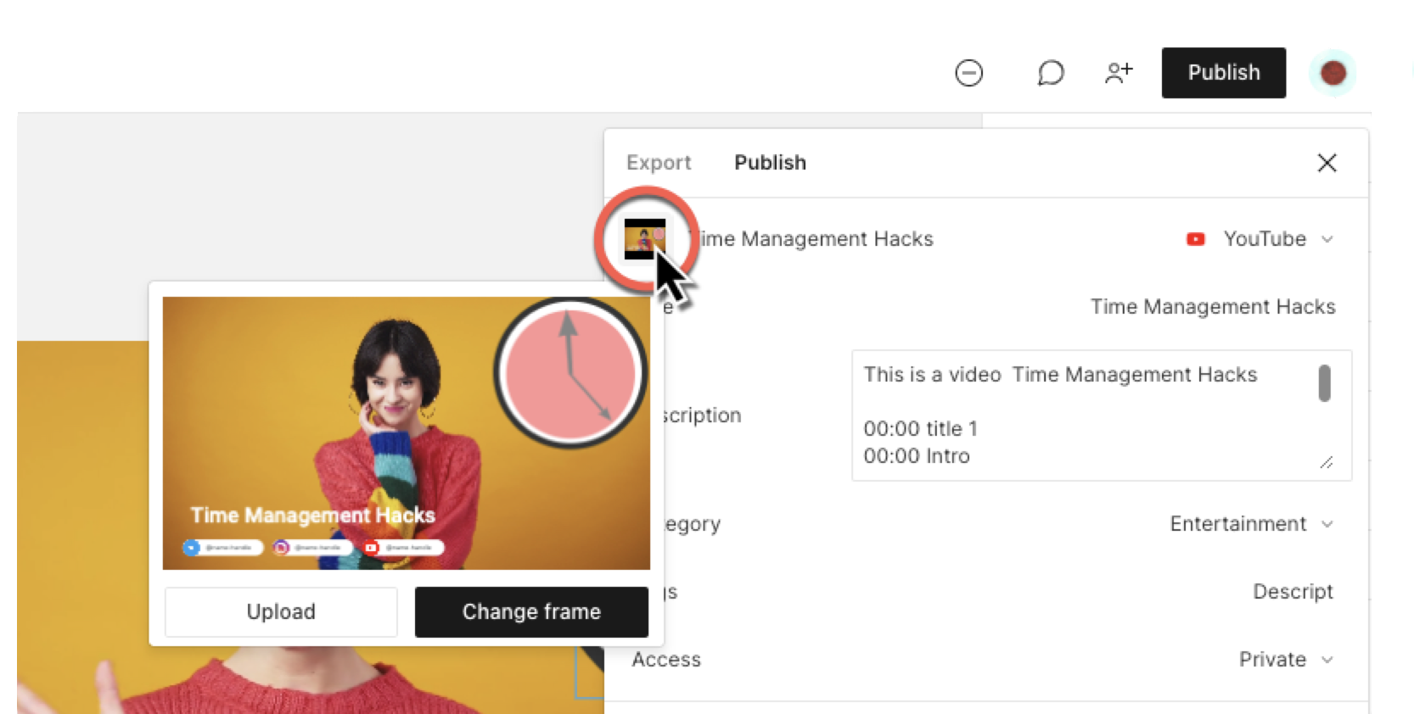The height and width of the screenshot is (714, 1414).
Task: Click the black Publish button in header
Action: click(1223, 73)
